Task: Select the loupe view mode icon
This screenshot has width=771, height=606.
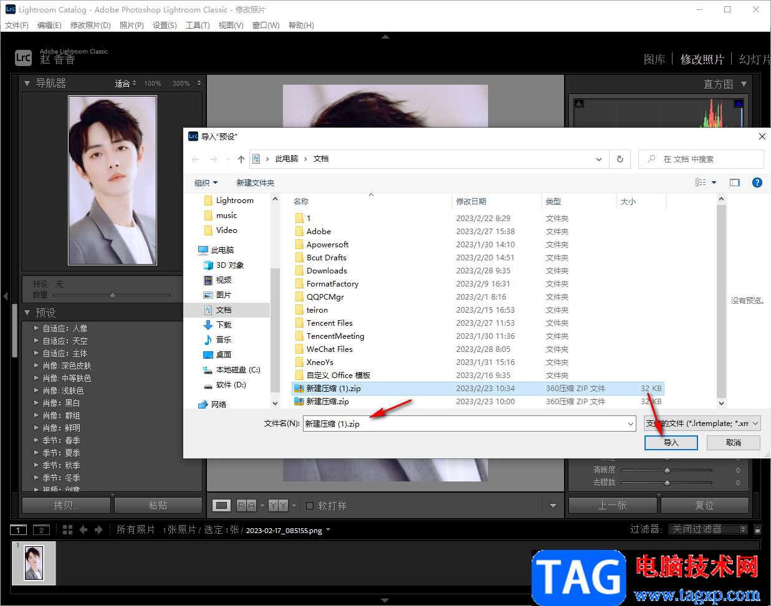Action: (221, 505)
